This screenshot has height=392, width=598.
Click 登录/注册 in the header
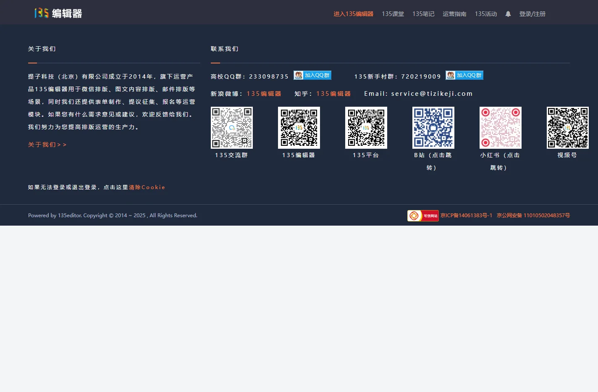(x=532, y=14)
